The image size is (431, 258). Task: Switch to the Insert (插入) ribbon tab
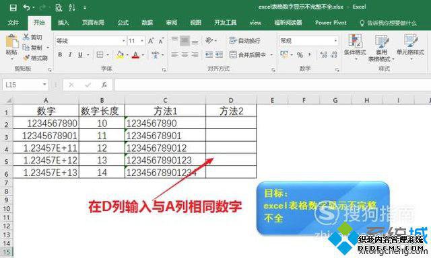click(63, 22)
